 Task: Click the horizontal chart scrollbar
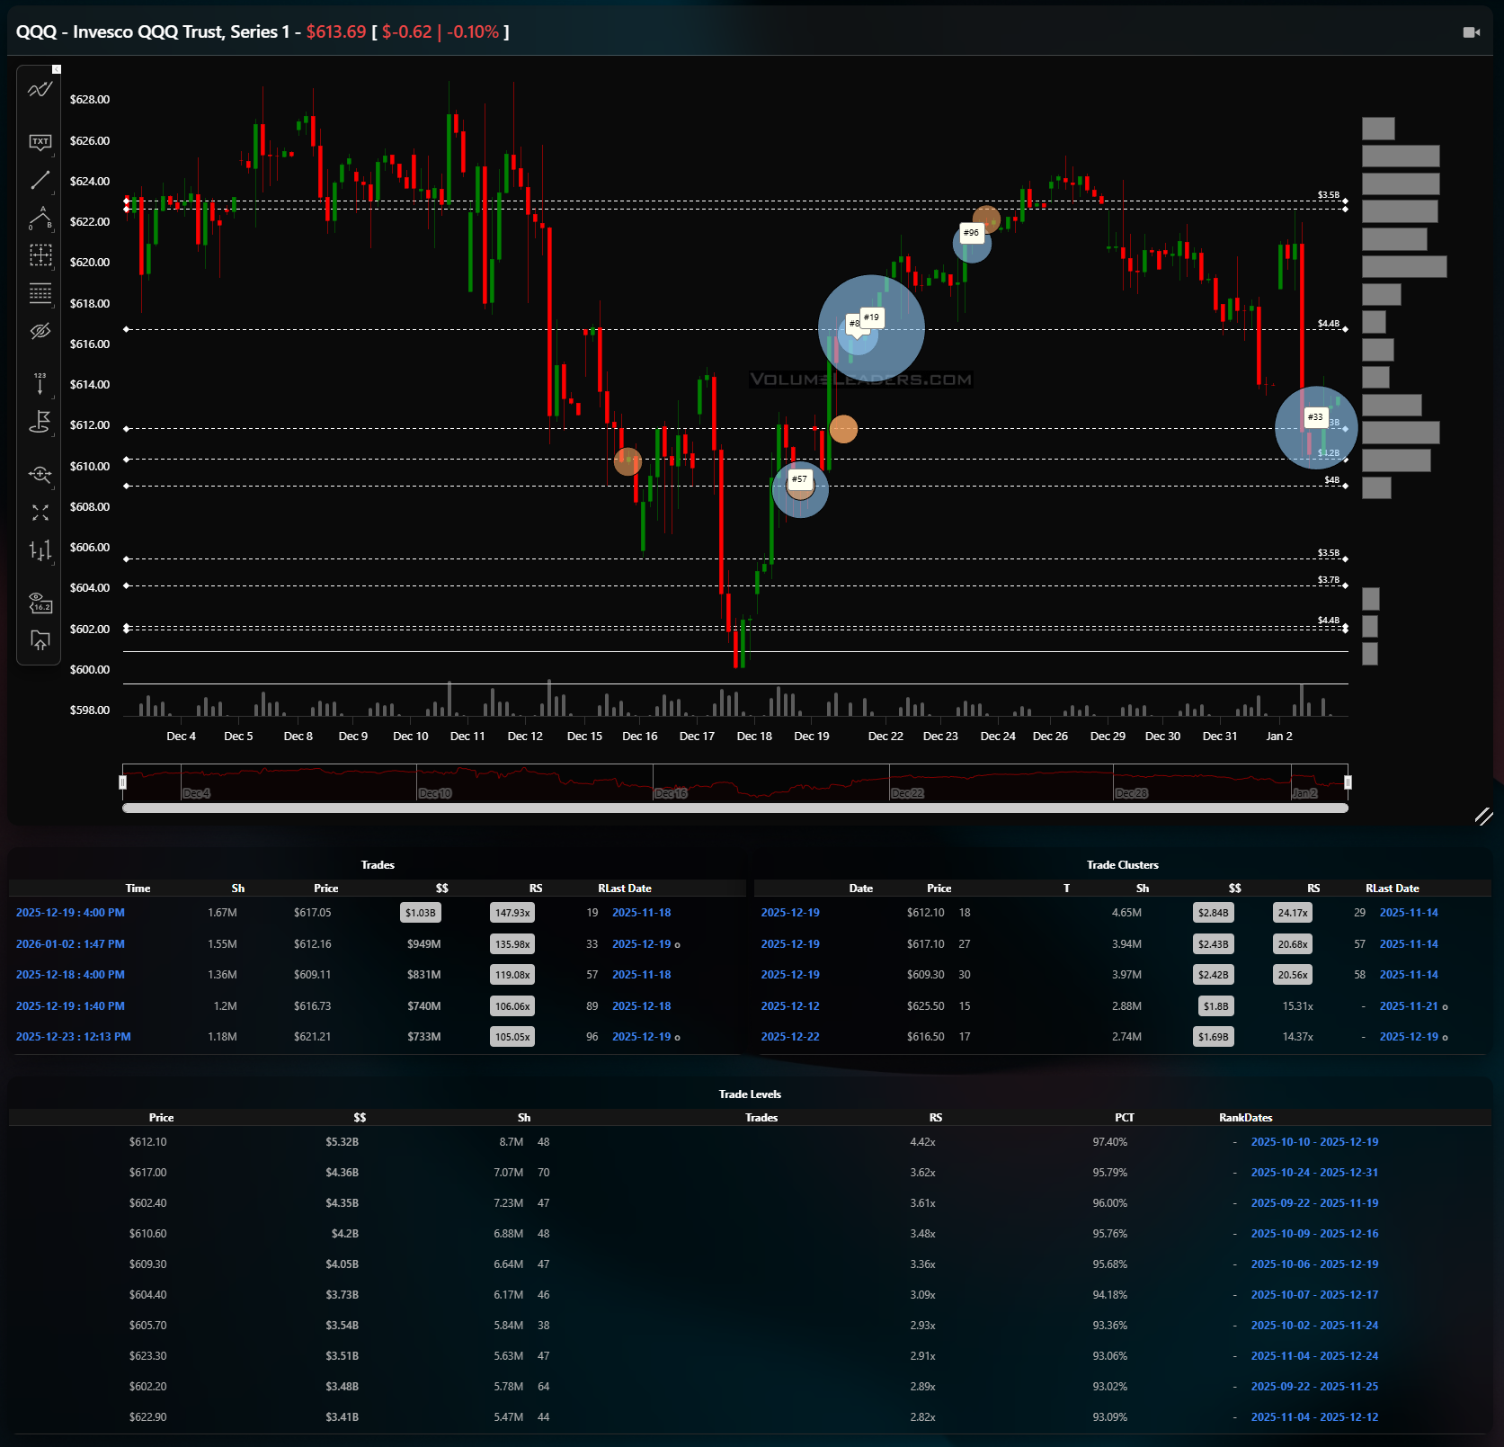[735, 808]
